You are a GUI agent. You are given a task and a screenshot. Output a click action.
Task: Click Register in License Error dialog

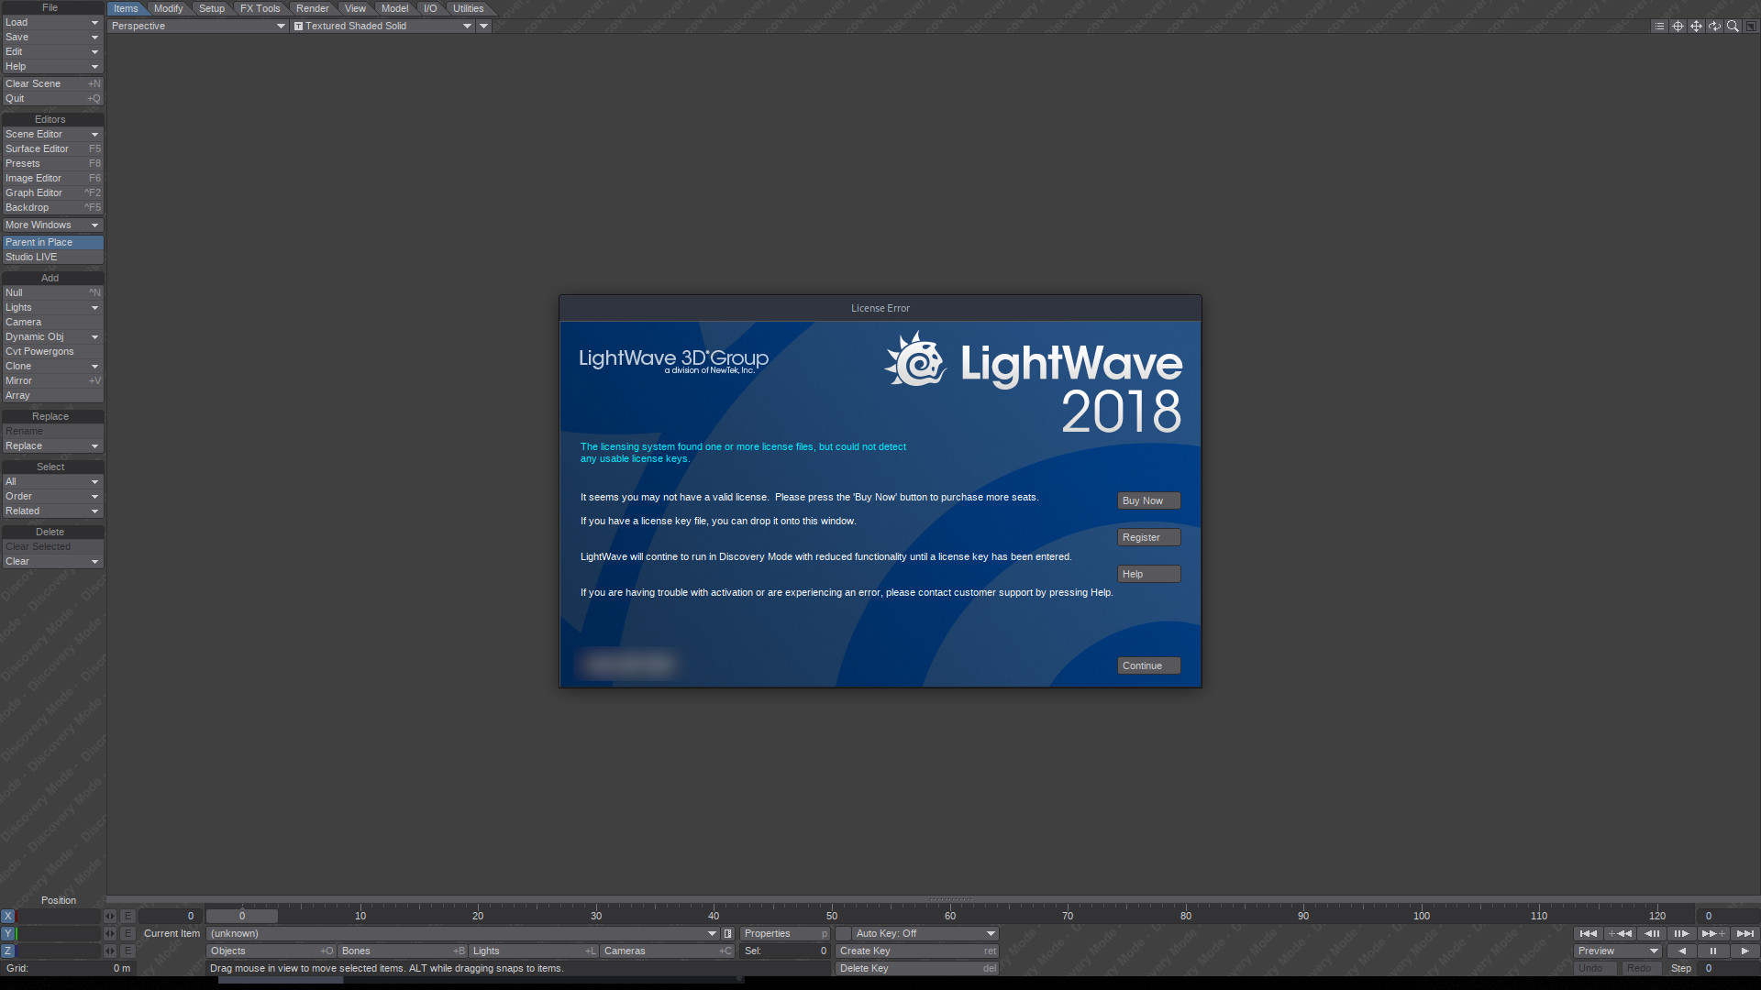[x=1148, y=537]
